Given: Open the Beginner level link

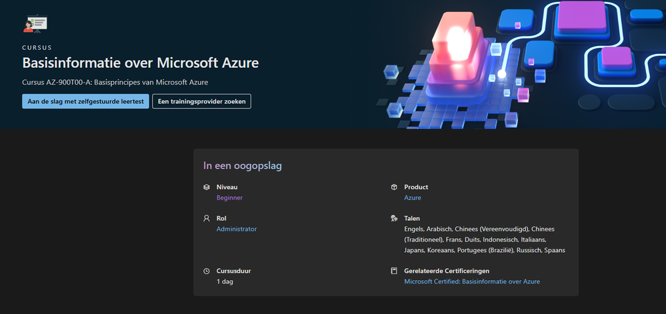Looking at the screenshot, I should click(229, 198).
